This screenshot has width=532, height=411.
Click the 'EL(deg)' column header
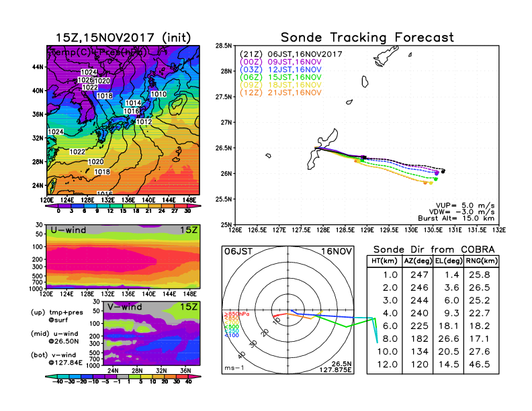[449, 261]
